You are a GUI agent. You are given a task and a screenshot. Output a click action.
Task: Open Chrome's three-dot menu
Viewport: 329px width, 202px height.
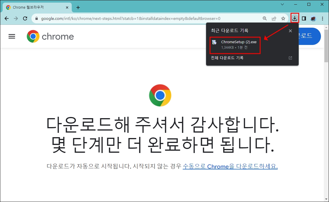[322, 18]
